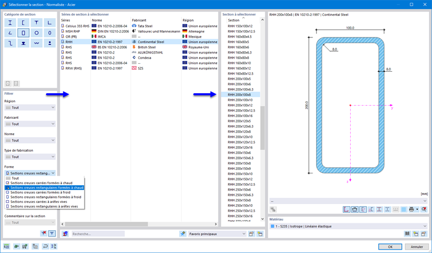Select the Z-section category icon
The image size is (432, 253).
10,43
